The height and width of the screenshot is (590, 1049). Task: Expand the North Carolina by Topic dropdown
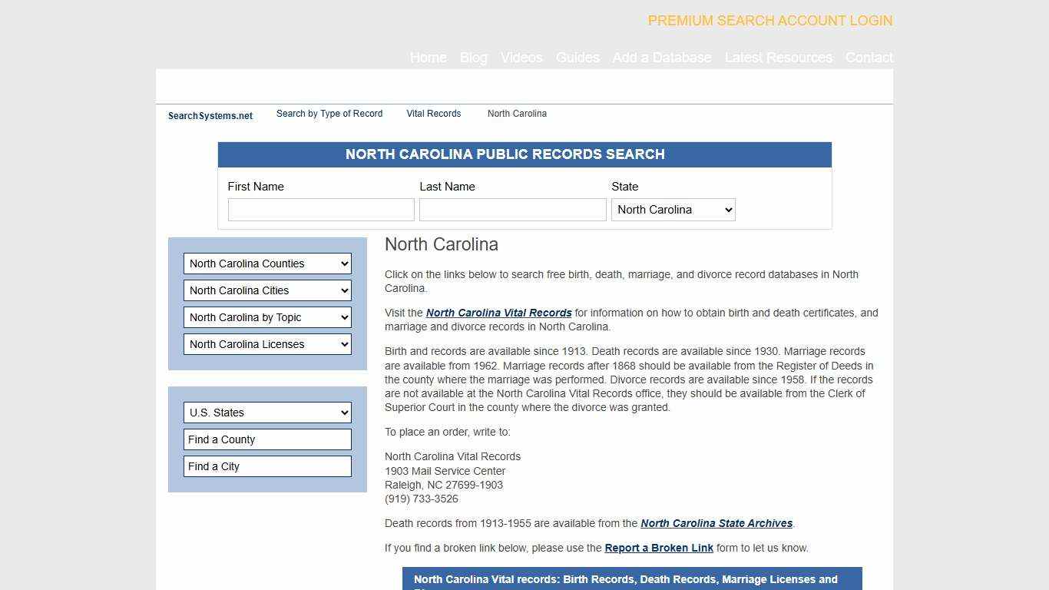click(267, 317)
